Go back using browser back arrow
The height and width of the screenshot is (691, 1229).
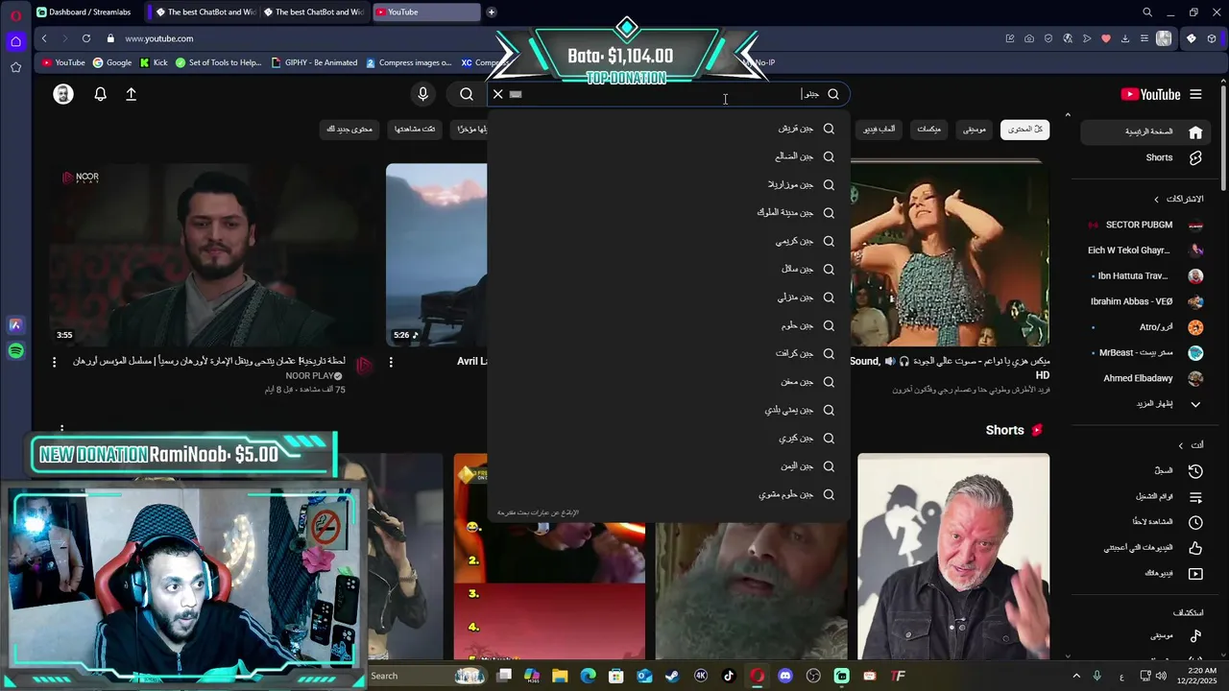tap(44, 38)
